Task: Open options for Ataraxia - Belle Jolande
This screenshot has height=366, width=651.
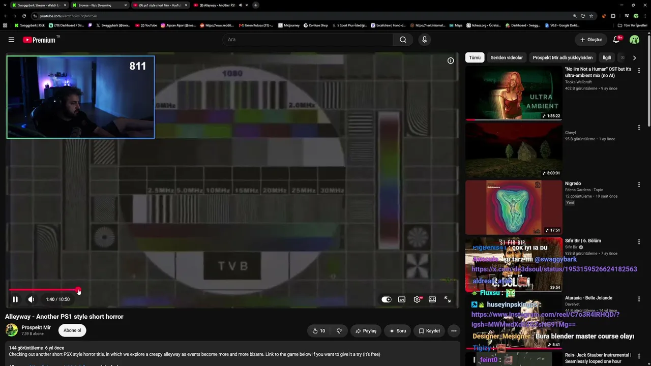Action: 639,299
